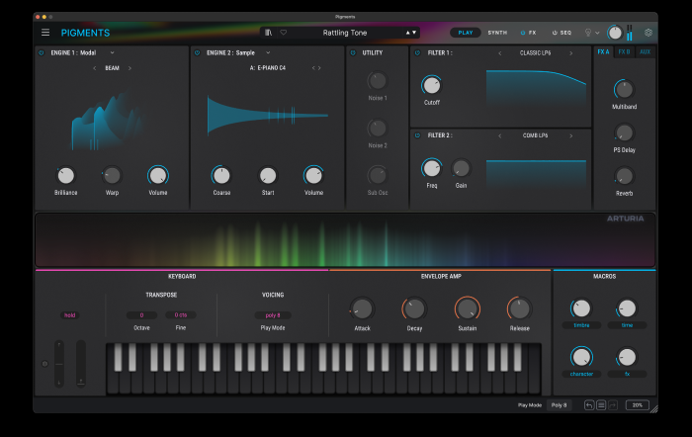Screen dimensions: 692x437
Task: Go to next Filter 1 type arrow
Action: click(571, 53)
